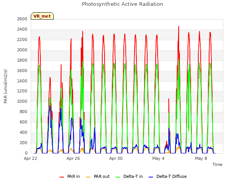
Task: Click the 1400 y-axis tick label
Action: 22,81
